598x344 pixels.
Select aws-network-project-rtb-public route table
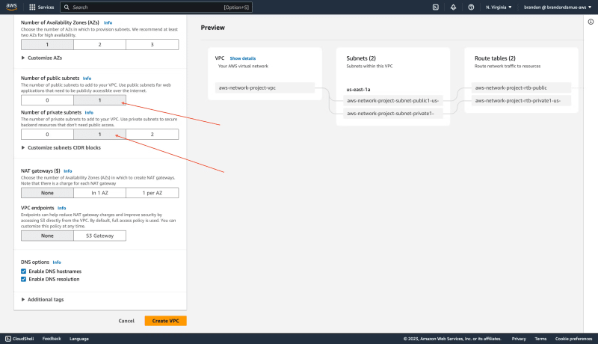coord(521,87)
